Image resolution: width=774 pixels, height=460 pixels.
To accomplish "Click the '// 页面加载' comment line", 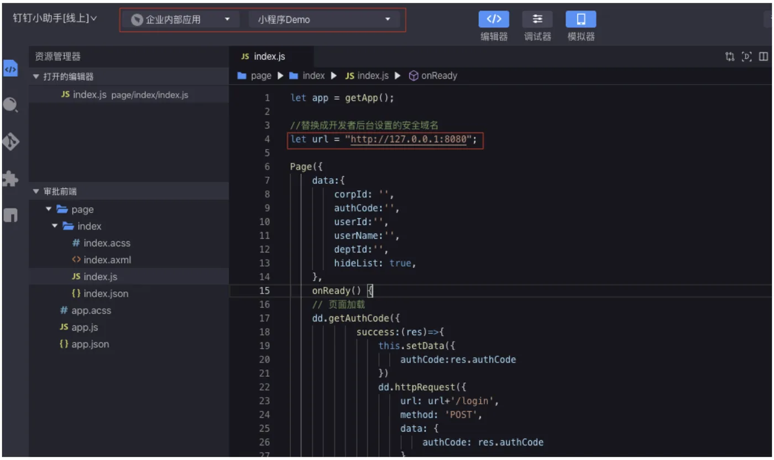I will coord(338,304).
